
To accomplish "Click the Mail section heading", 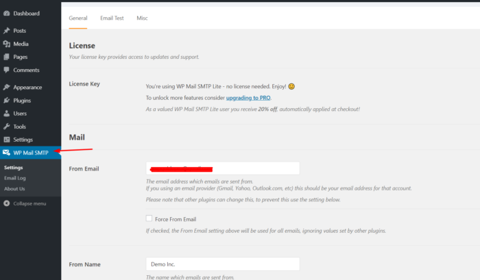I will point(77,137).
